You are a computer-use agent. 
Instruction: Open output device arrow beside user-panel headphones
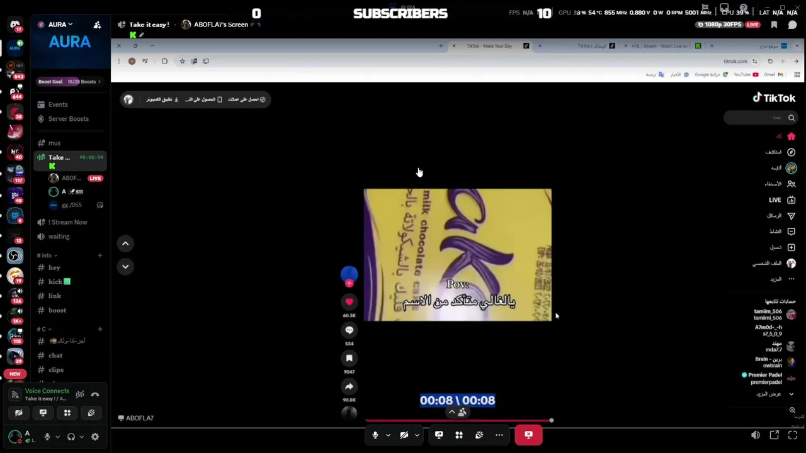(81, 437)
